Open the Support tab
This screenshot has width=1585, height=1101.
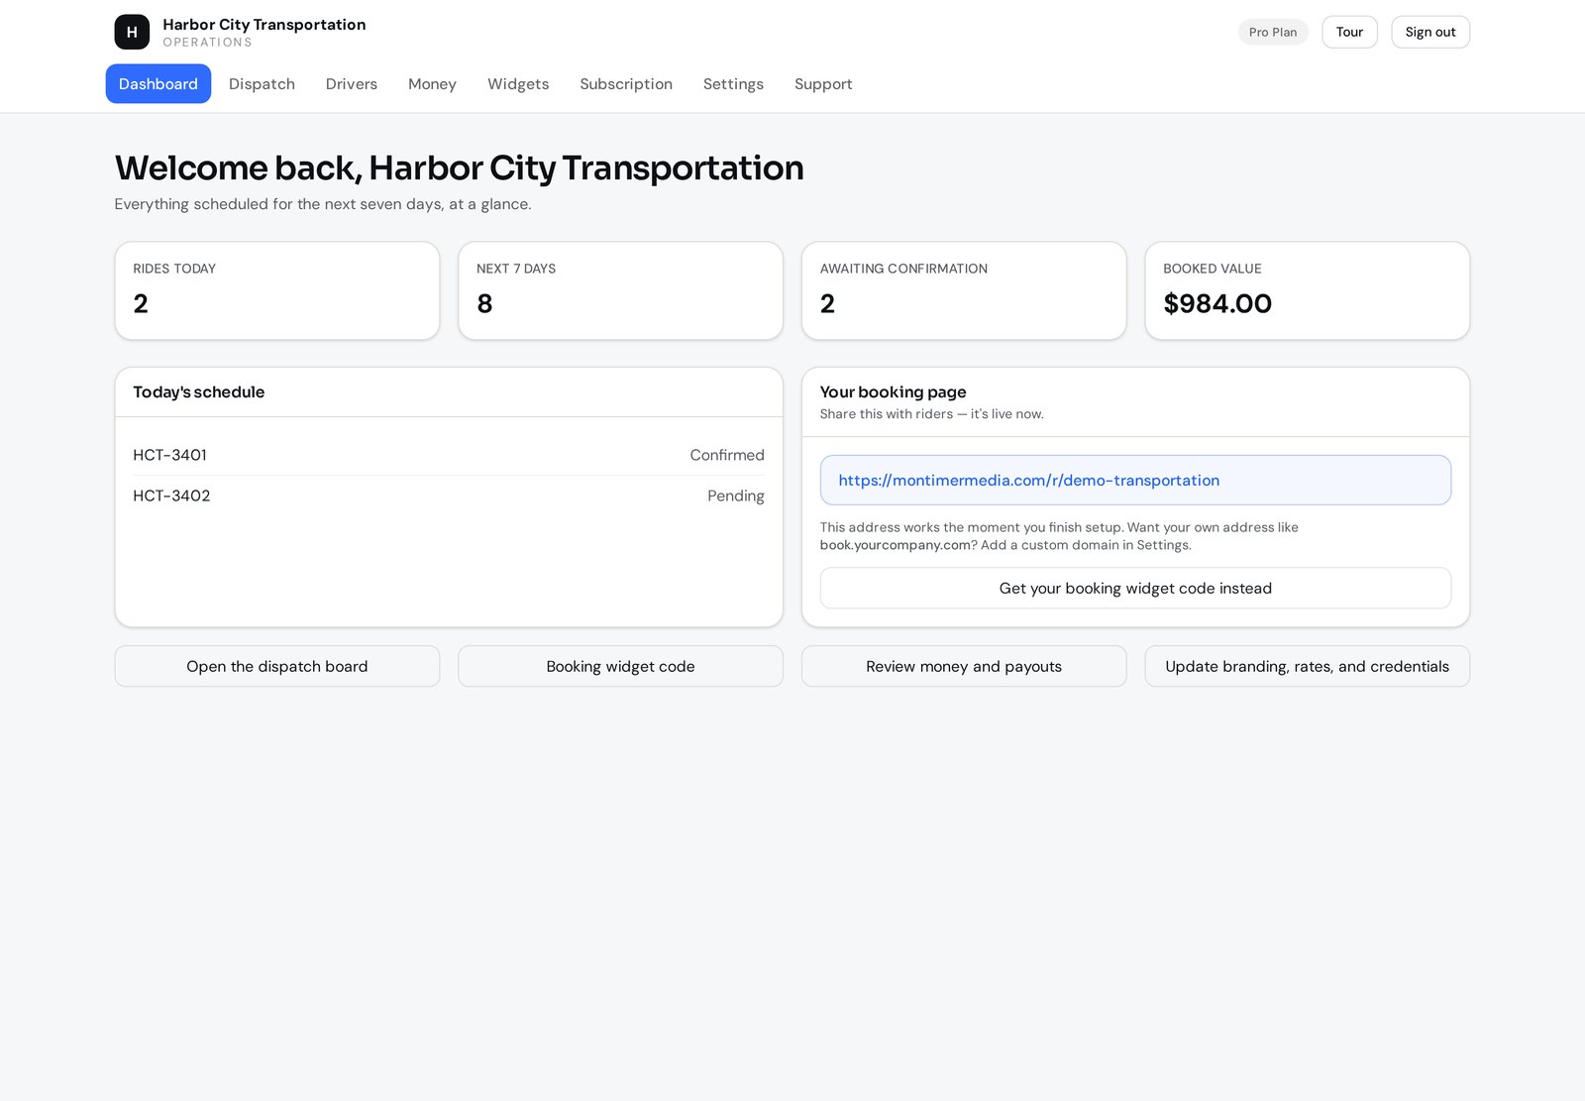(x=823, y=84)
